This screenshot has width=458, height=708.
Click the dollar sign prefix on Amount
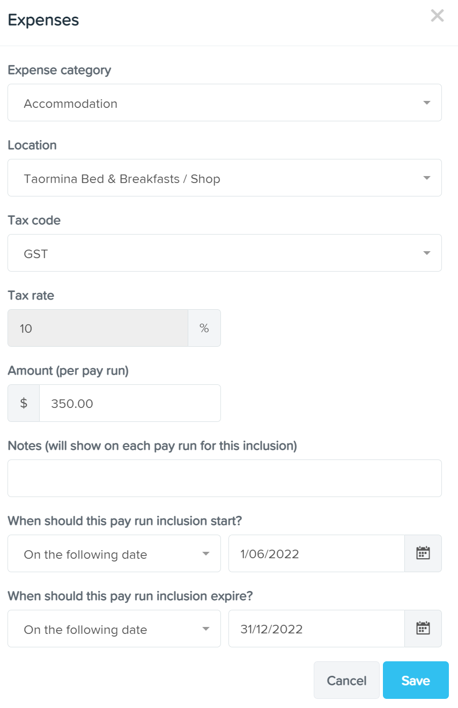(24, 403)
